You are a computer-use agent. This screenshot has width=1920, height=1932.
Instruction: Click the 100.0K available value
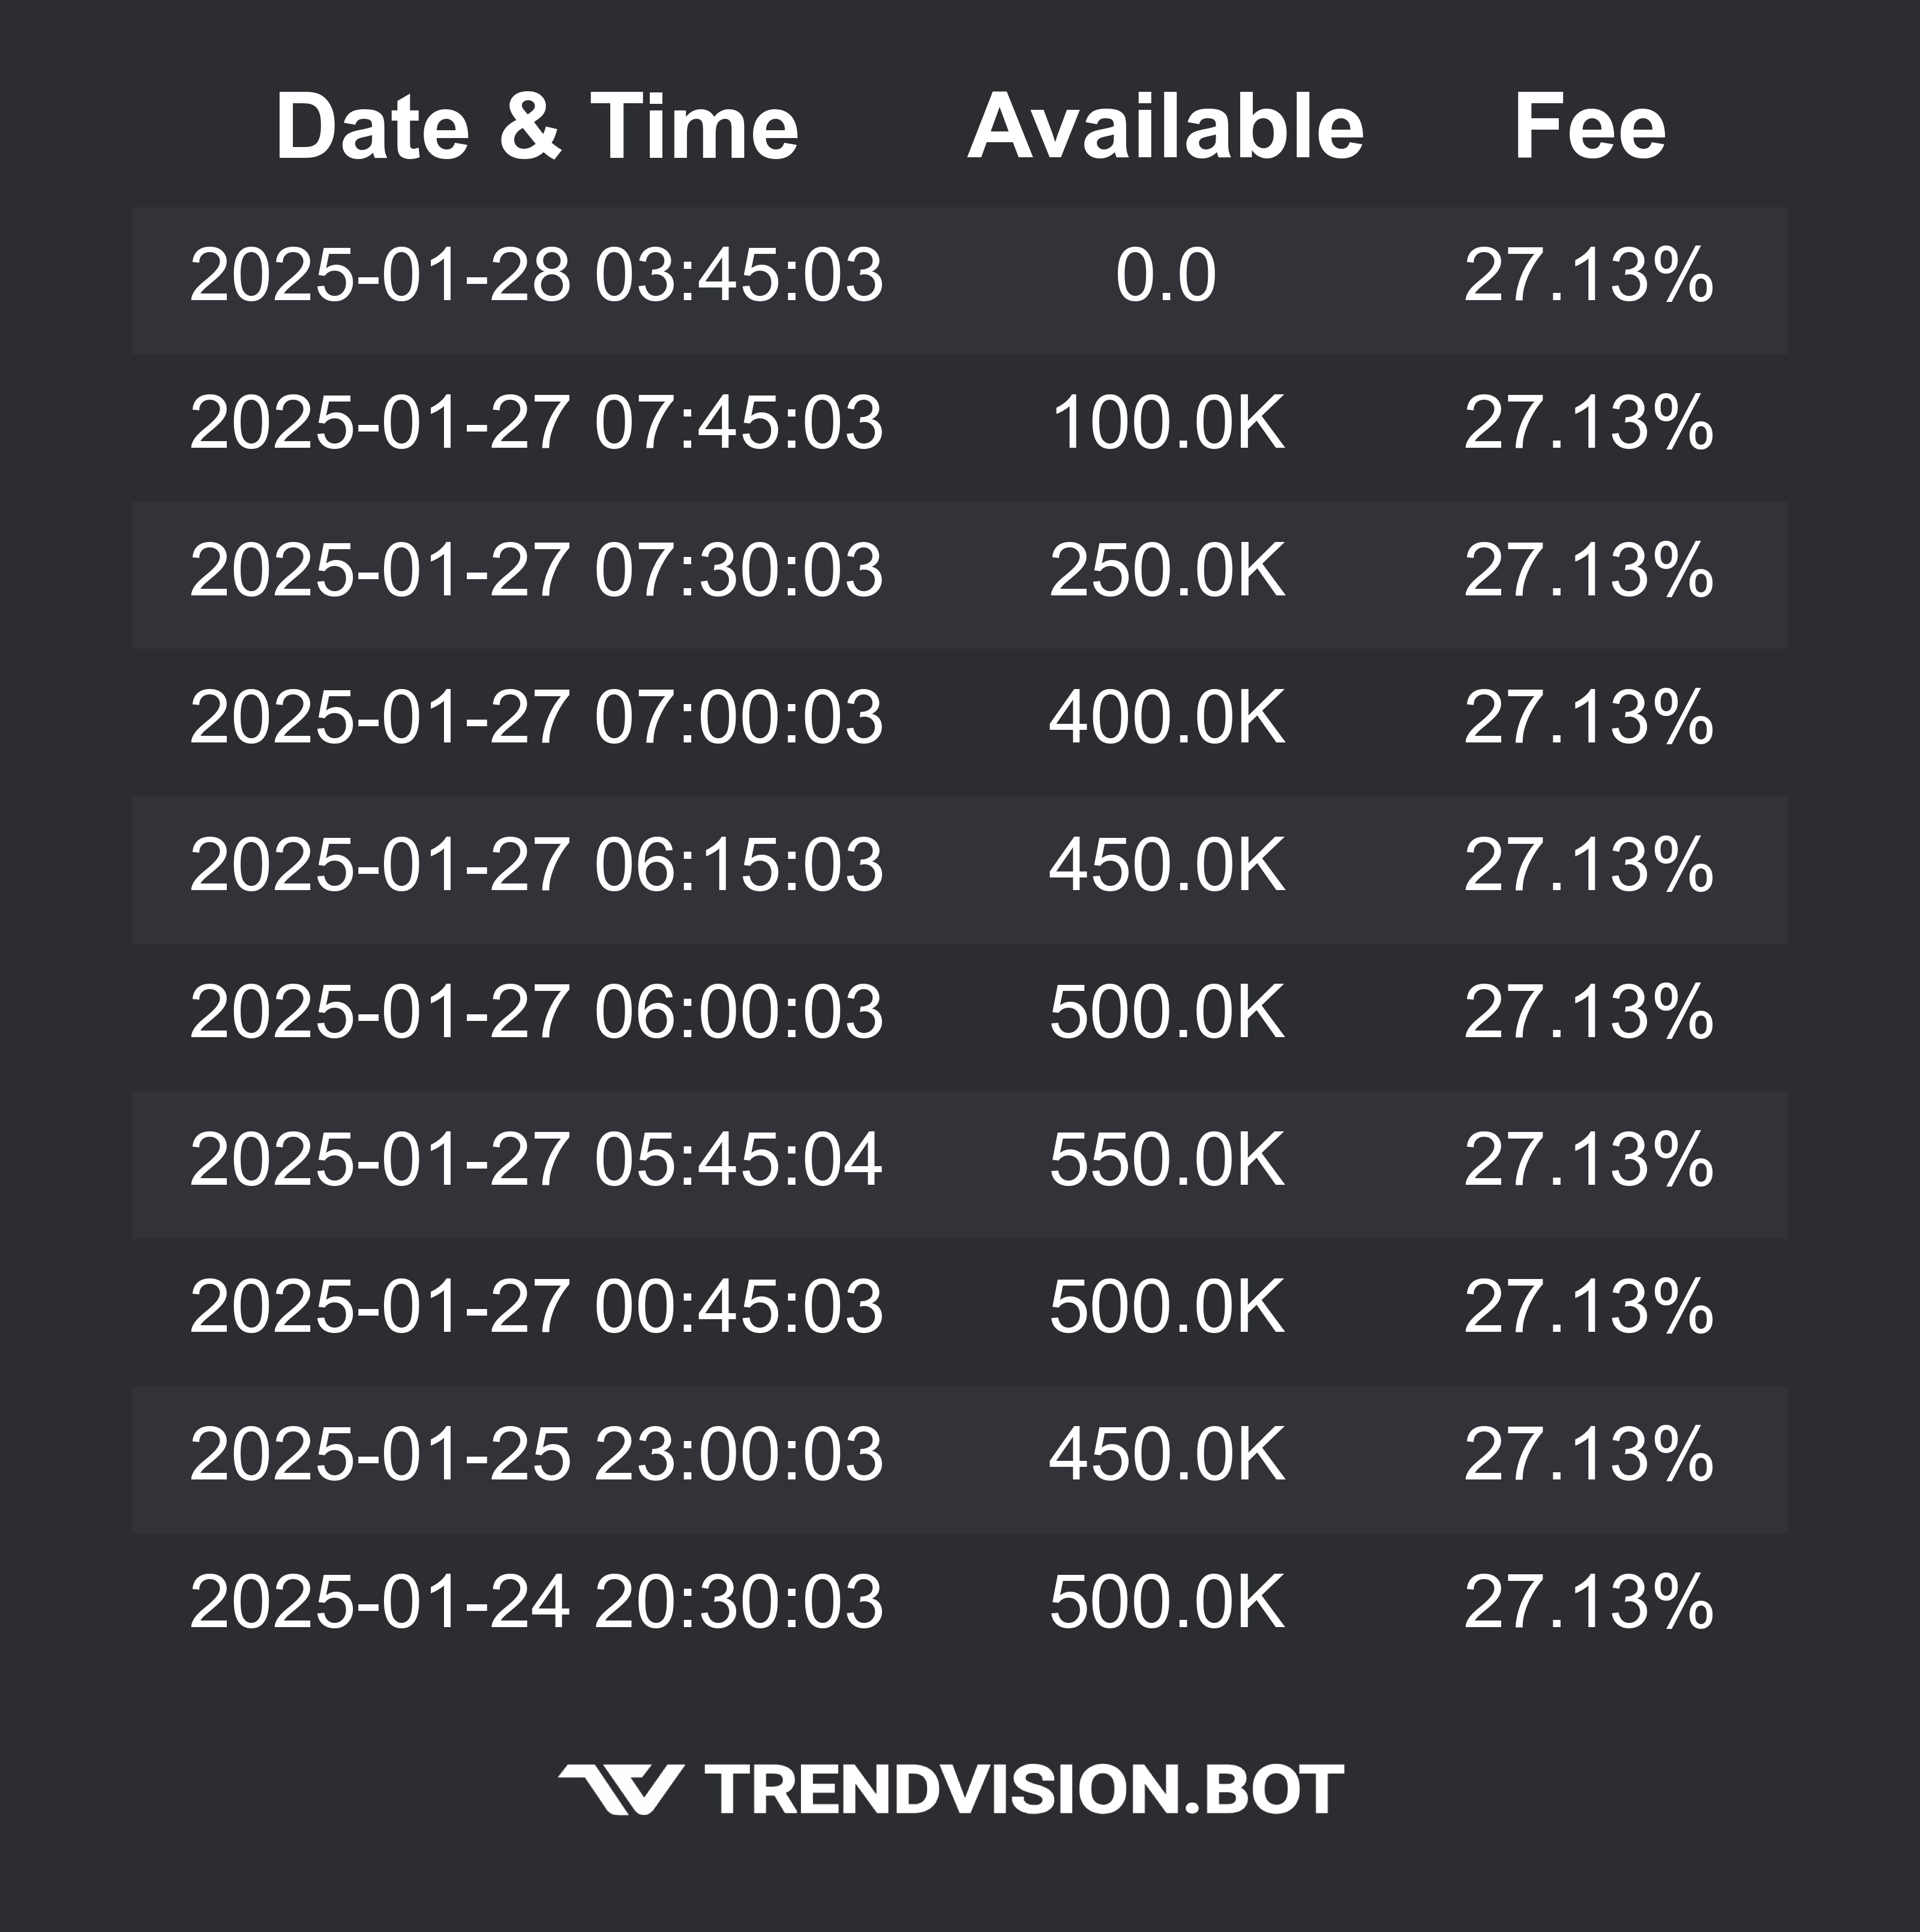pyautogui.click(x=1166, y=422)
